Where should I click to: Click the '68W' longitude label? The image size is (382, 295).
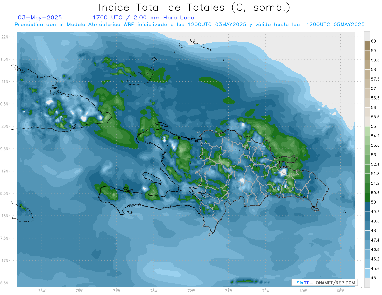pyautogui.click(x=340, y=291)
